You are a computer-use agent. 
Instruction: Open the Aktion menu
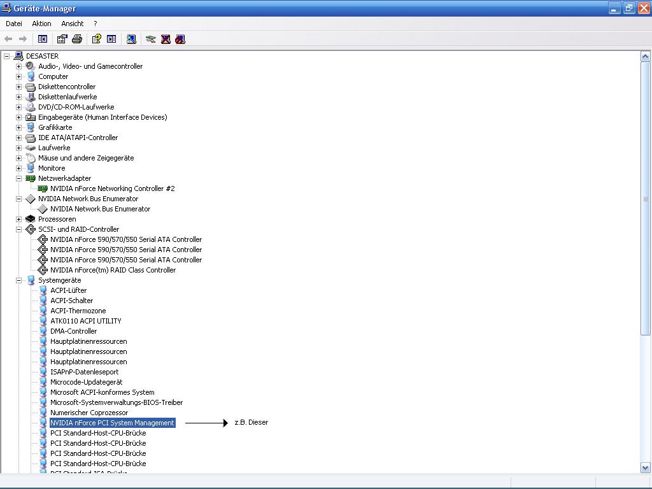[x=41, y=24]
